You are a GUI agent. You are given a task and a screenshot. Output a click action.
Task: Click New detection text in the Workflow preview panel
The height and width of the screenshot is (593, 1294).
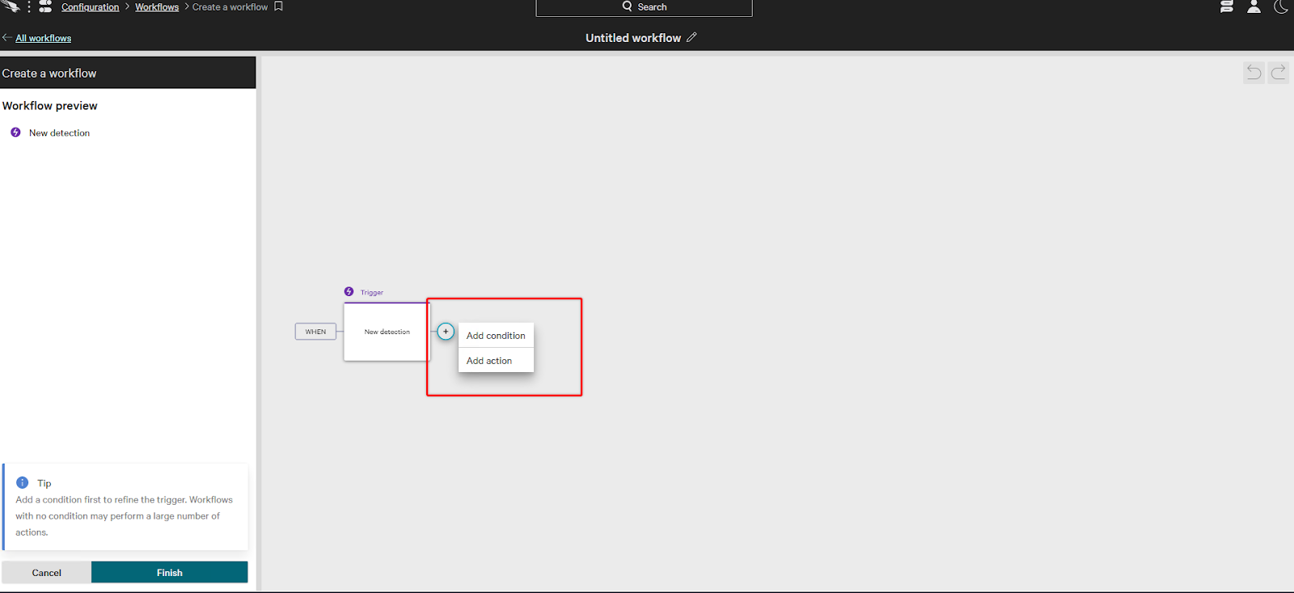59,133
